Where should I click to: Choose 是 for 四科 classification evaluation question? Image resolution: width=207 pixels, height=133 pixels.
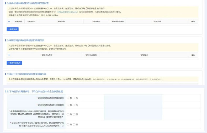point(68,125)
